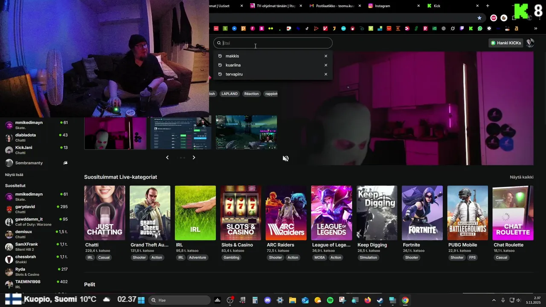546x307 pixels.
Task: Open the Fortnite category card
Action: point(422,213)
